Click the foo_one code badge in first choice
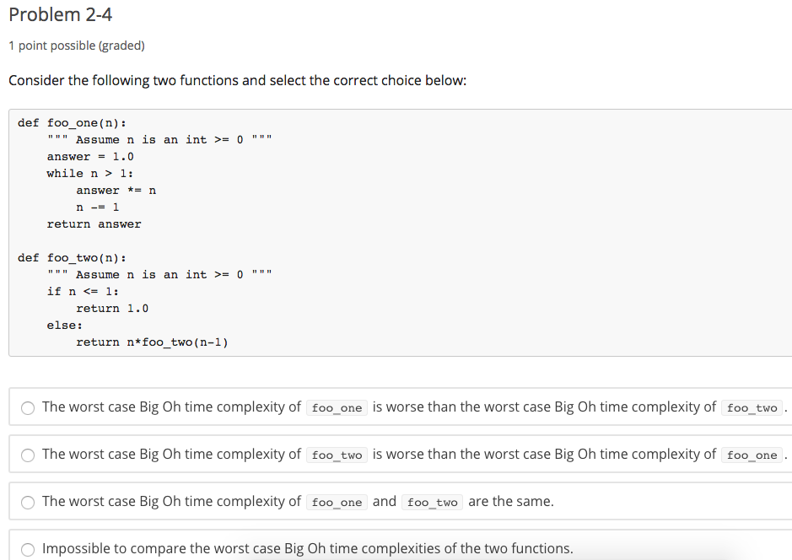Viewport: 792px width, 560px height. [x=337, y=407]
